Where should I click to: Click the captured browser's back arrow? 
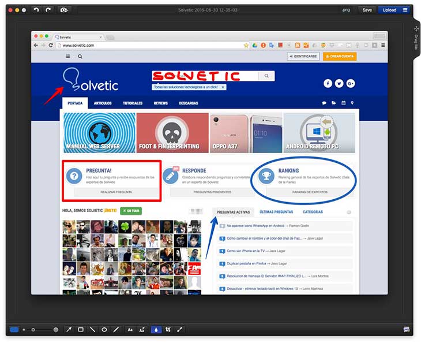tap(36, 45)
